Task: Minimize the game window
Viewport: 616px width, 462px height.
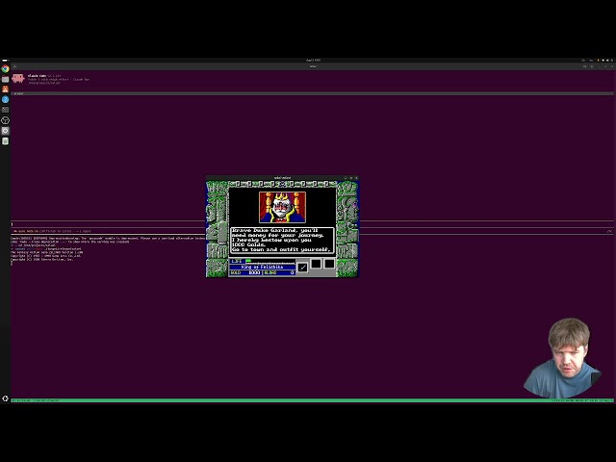Action: click(346, 178)
